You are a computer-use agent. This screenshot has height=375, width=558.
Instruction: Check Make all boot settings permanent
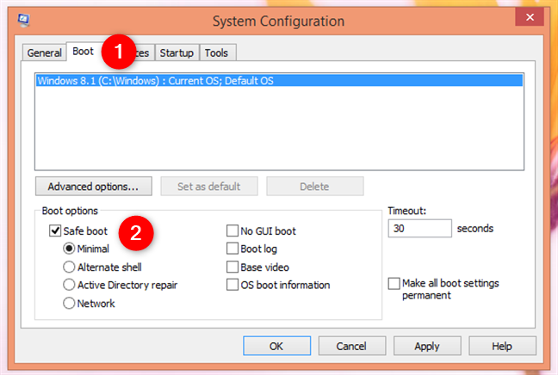coord(394,284)
